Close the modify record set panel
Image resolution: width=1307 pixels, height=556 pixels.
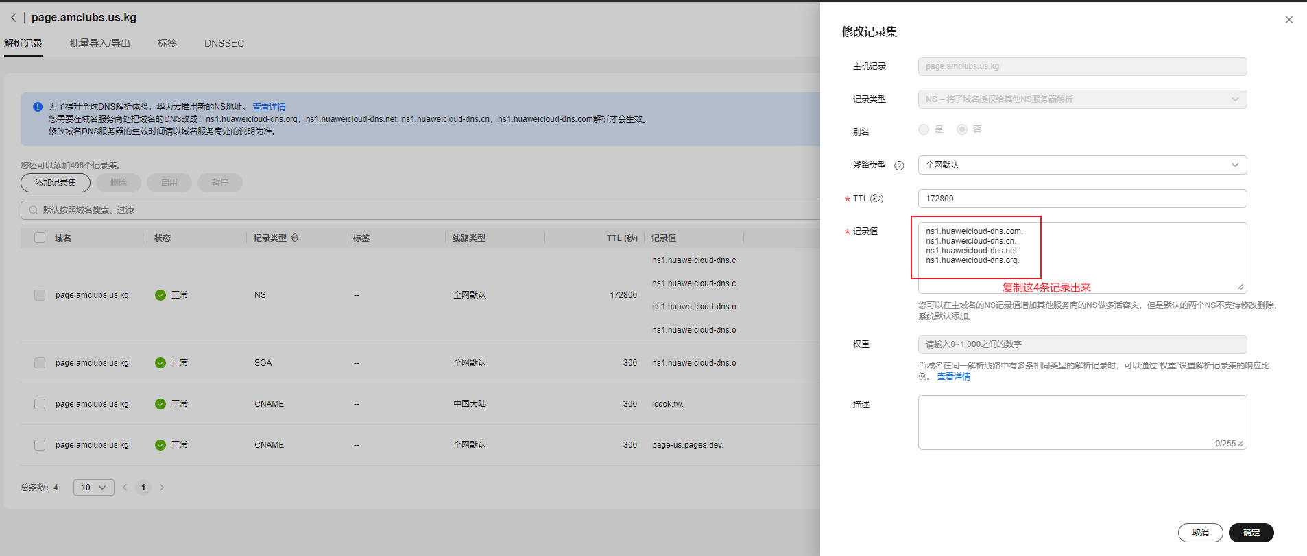pos(1288,20)
